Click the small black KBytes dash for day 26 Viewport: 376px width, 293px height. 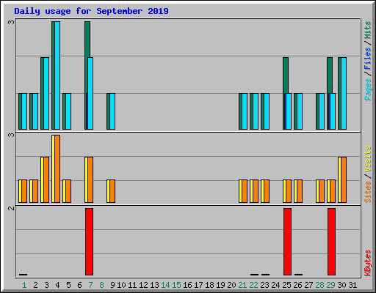[298, 275]
